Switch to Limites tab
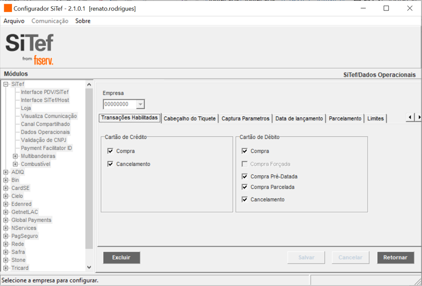The image size is (422, 286). [375, 119]
